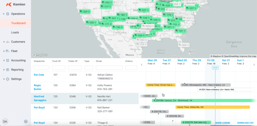
Task: Open the Loads page
Action: [15, 33]
